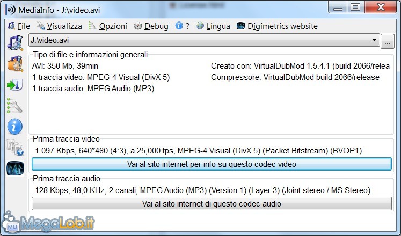The height and width of the screenshot is (236, 401).
Task: Click the documents with globe sidebar icon
Action: click(x=15, y=147)
